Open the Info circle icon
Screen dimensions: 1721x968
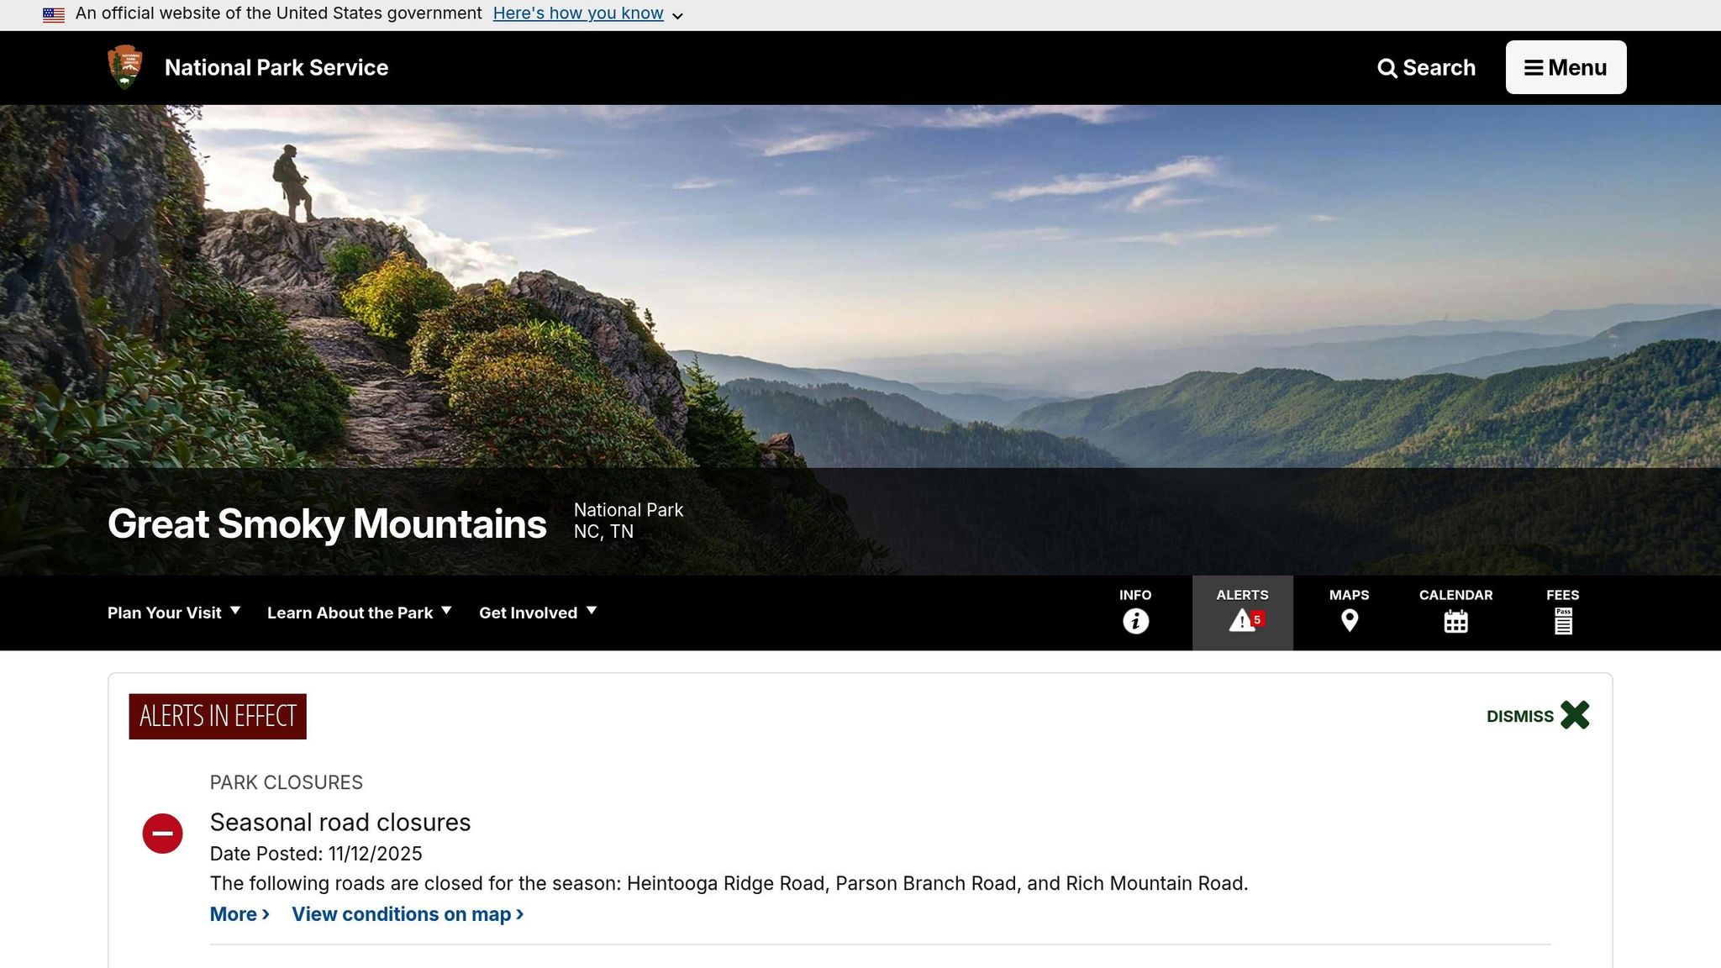click(1135, 621)
